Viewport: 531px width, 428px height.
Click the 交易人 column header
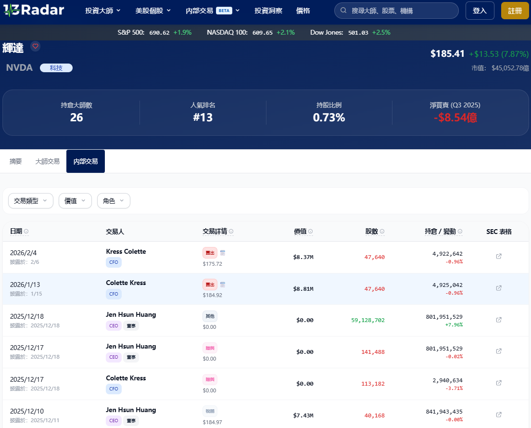tap(115, 232)
